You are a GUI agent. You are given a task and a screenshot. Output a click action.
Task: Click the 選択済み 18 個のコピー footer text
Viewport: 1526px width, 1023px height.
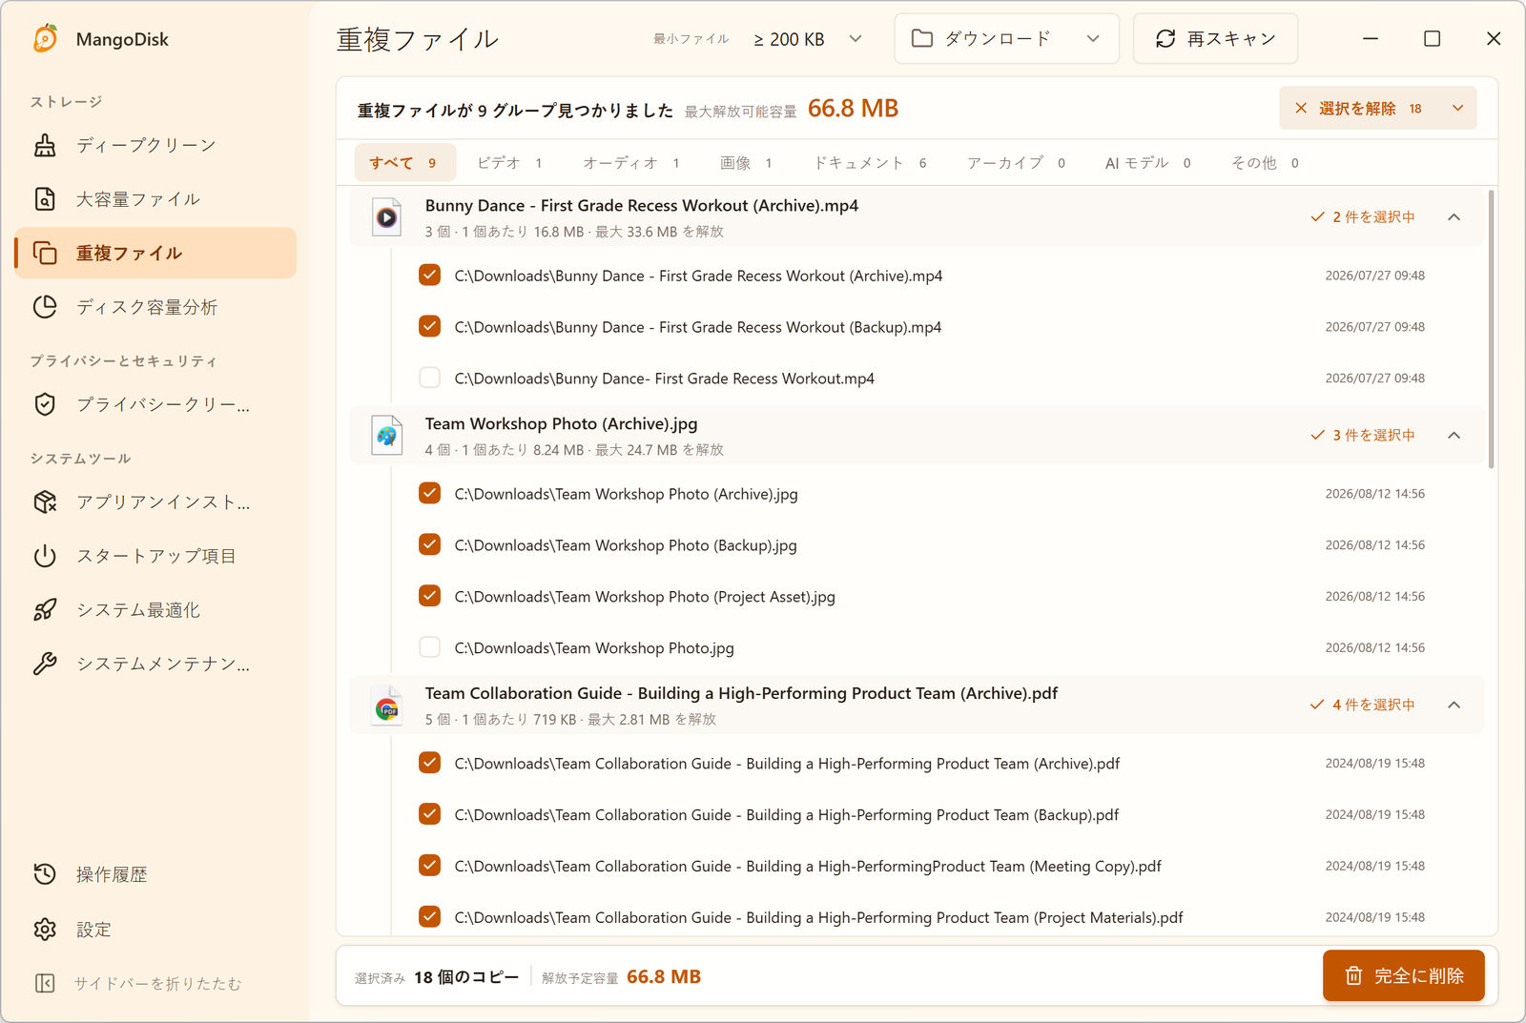click(x=437, y=977)
